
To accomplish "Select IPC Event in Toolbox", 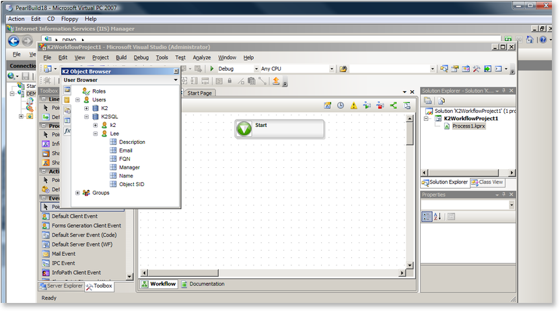I will (x=63, y=263).
